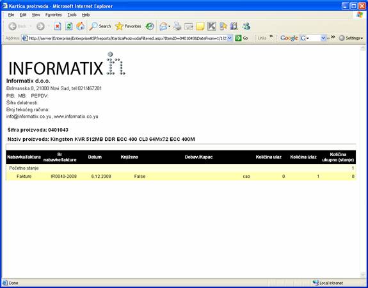Screen dimensions: 368x288
Task: Click the K toolbar icon
Action: point(212,26)
